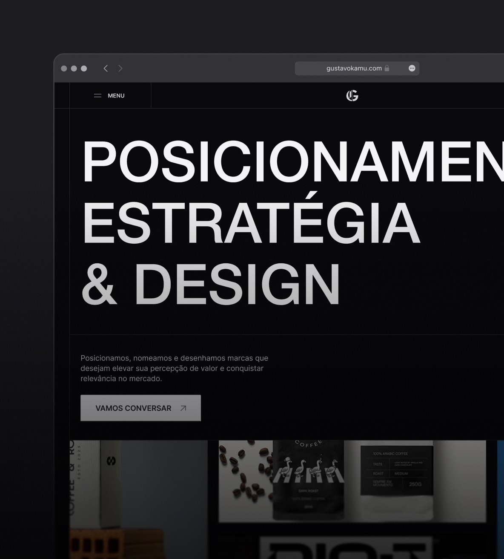Go forward with browser forward arrow
Screen dimensions: 504x559
click(x=120, y=68)
